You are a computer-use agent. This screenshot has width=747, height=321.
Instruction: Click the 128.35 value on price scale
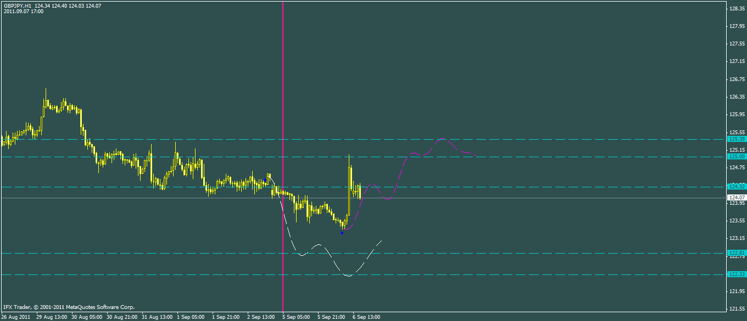pos(737,9)
